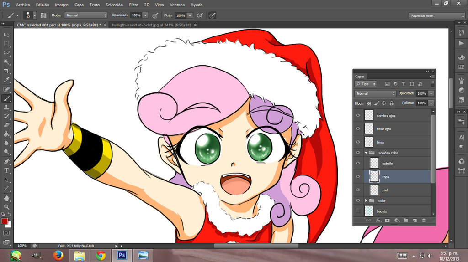Toggle tablet pressure for opacity
Screen dimensions: 468x262
155,15
